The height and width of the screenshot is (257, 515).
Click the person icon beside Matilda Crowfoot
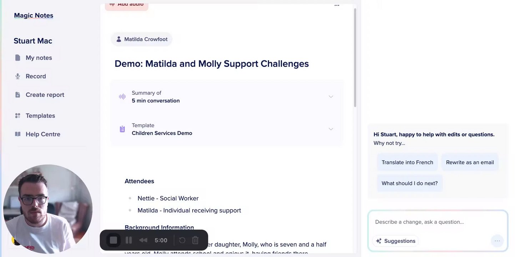coord(119,39)
